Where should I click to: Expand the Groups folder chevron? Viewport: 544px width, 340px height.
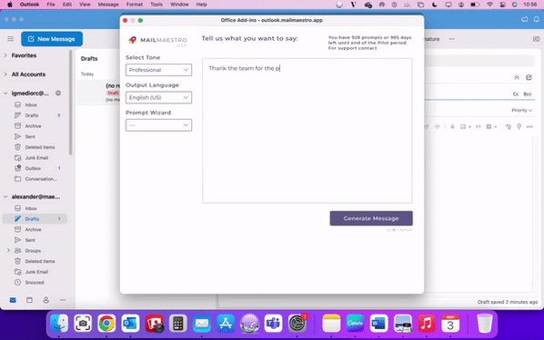tap(9, 250)
